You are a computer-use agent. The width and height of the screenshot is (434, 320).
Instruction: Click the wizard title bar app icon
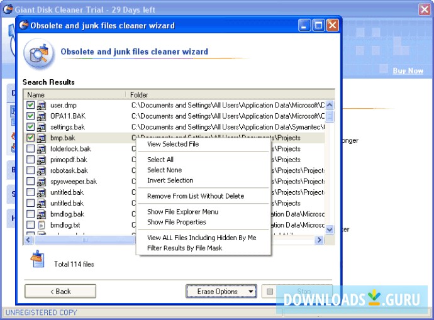click(24, 25)
